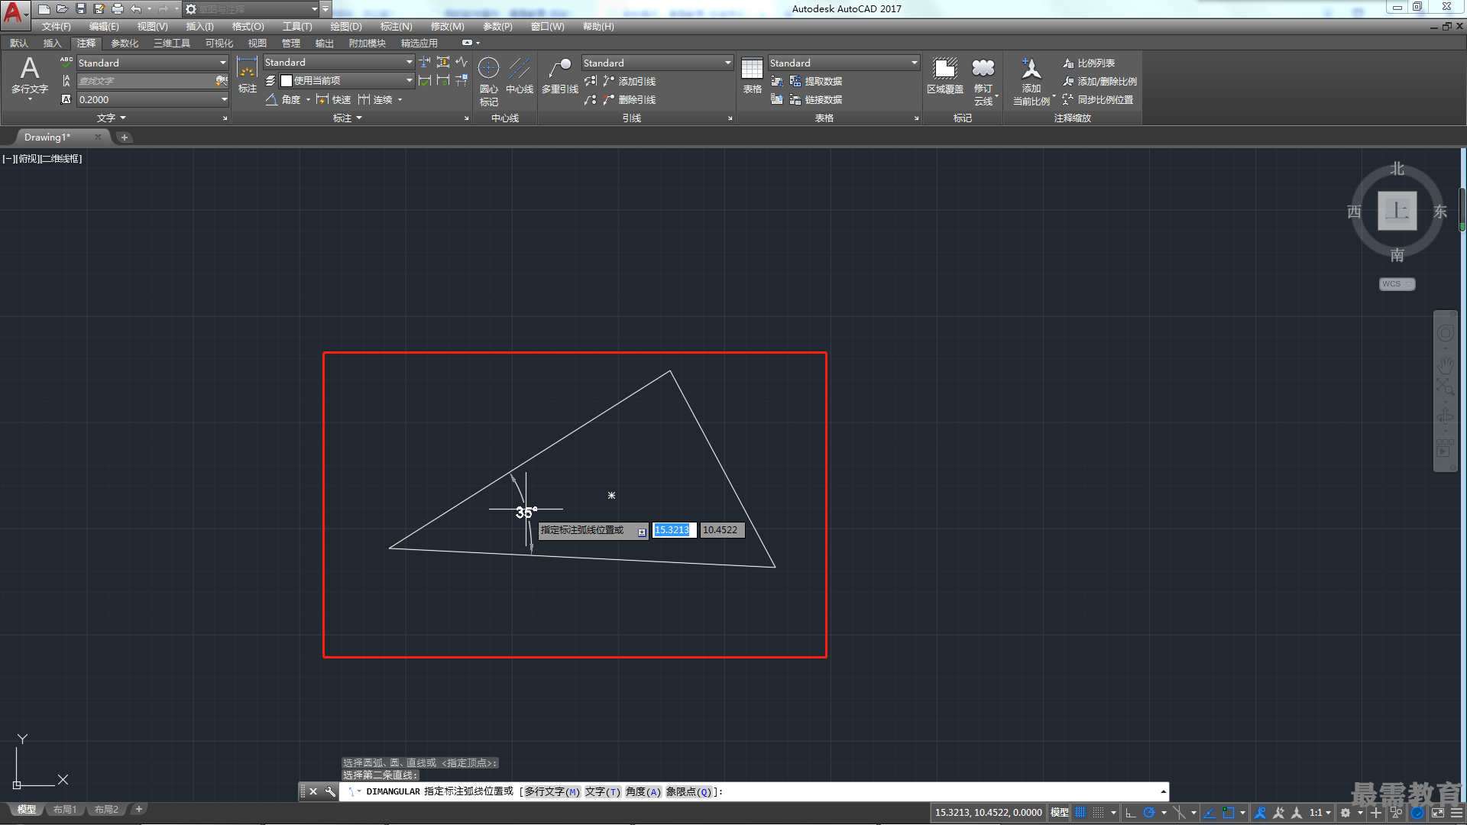
Task: Click the white layer color swatch
Action: click(287, 81)
